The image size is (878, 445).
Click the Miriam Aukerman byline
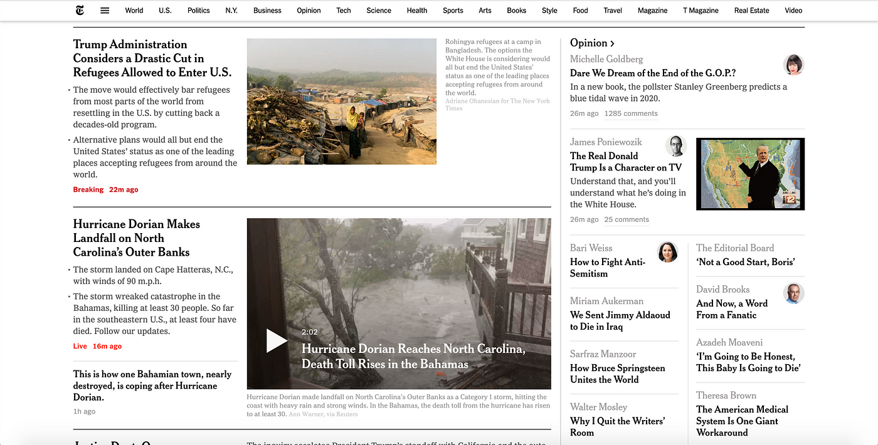coord(606,301)
